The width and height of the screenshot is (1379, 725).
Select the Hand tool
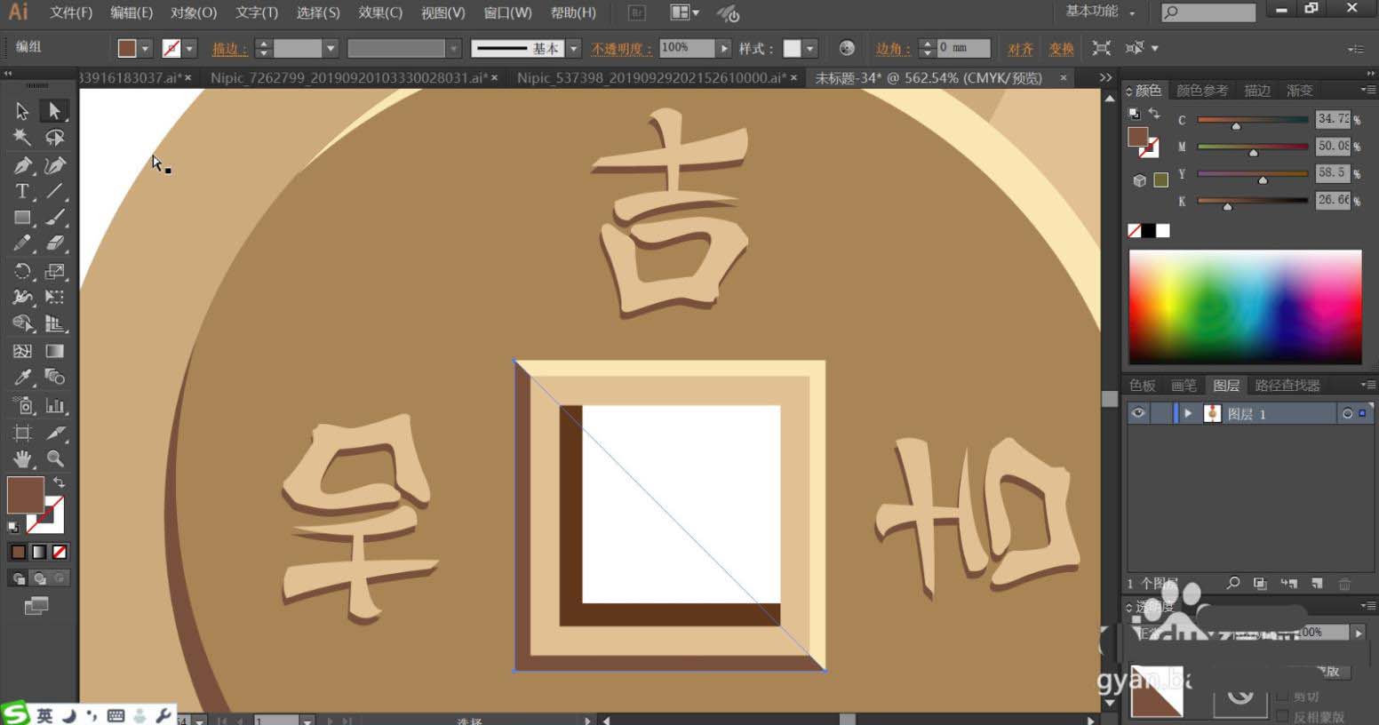[22, 459]
